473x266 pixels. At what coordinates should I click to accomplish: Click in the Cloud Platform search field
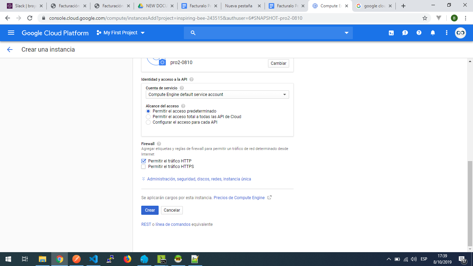(x=267, y=33)
